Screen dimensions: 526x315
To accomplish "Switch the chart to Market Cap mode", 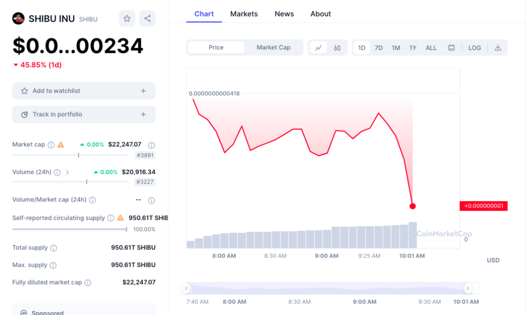I will click(x=274, y=47).
